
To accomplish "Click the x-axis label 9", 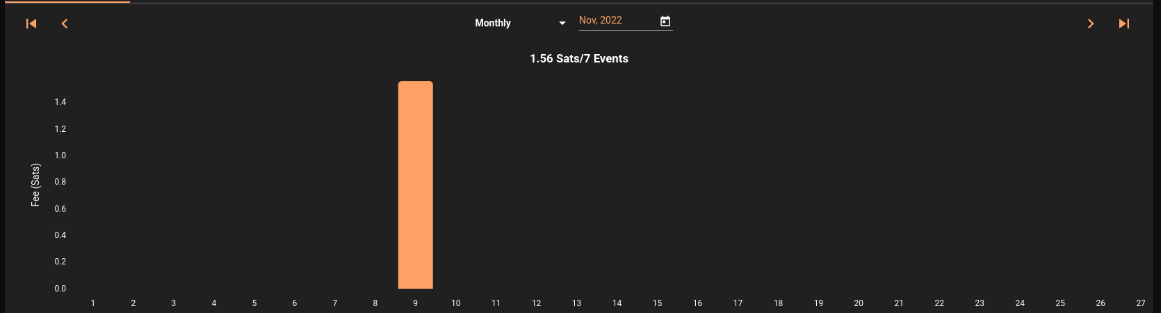I will point(416,303).
